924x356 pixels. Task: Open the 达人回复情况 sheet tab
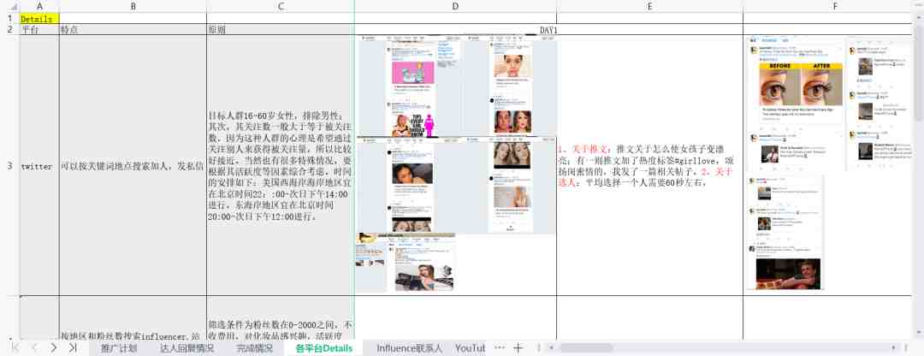click(x=187, y=348)
